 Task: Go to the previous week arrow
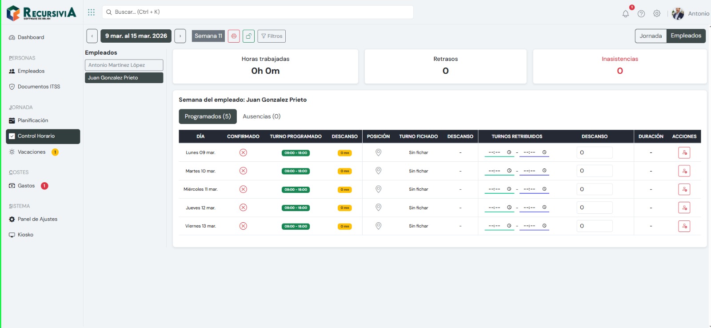click(92, 36)
